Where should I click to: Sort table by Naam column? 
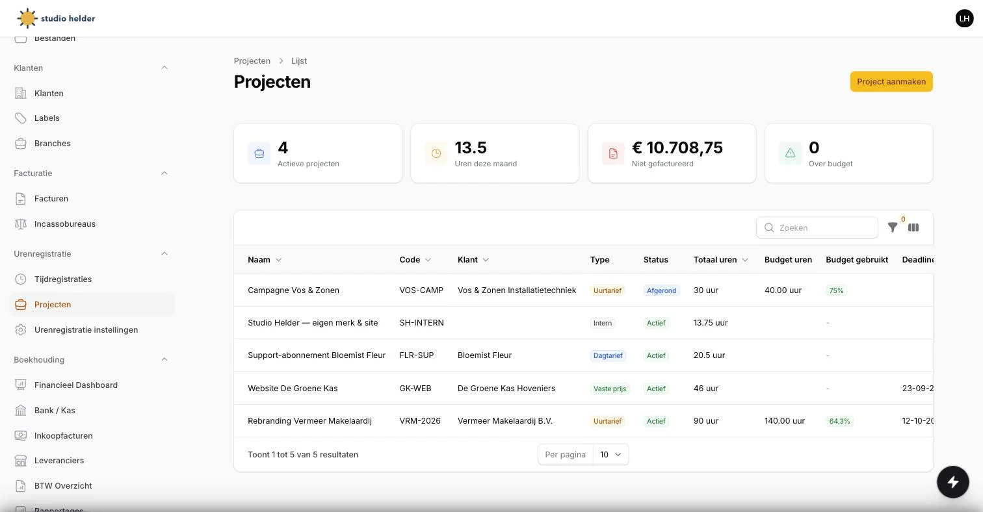pos(265,260)
